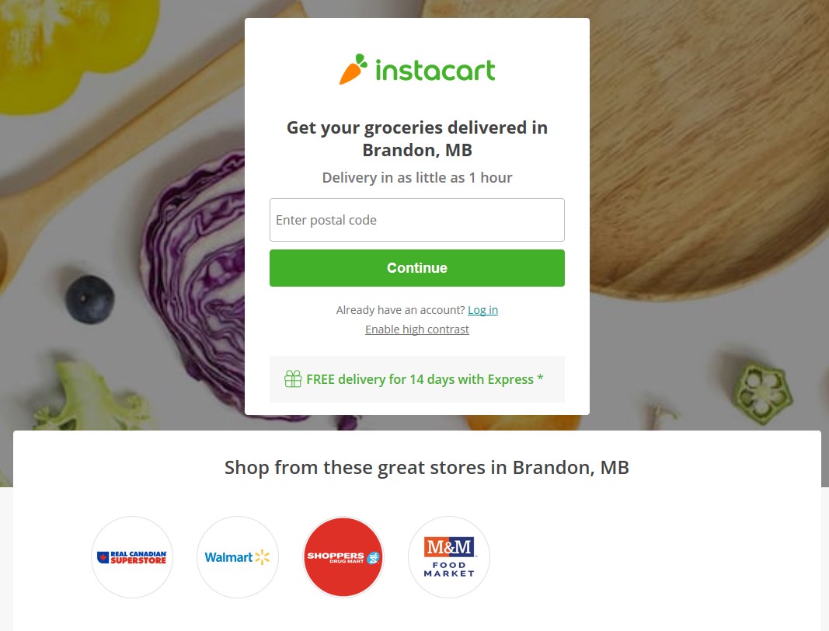Screen dimensions: 829x631
Task: Click the Delivery in as little as 1 hour text
Action: [x=417, y=178]
